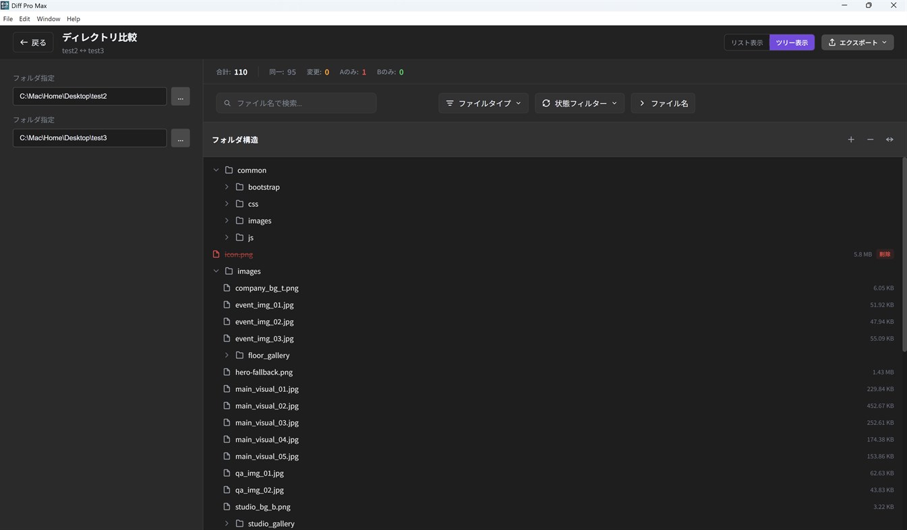
Task: Click the Aのみ: 1 count
Action: [353, 72]
